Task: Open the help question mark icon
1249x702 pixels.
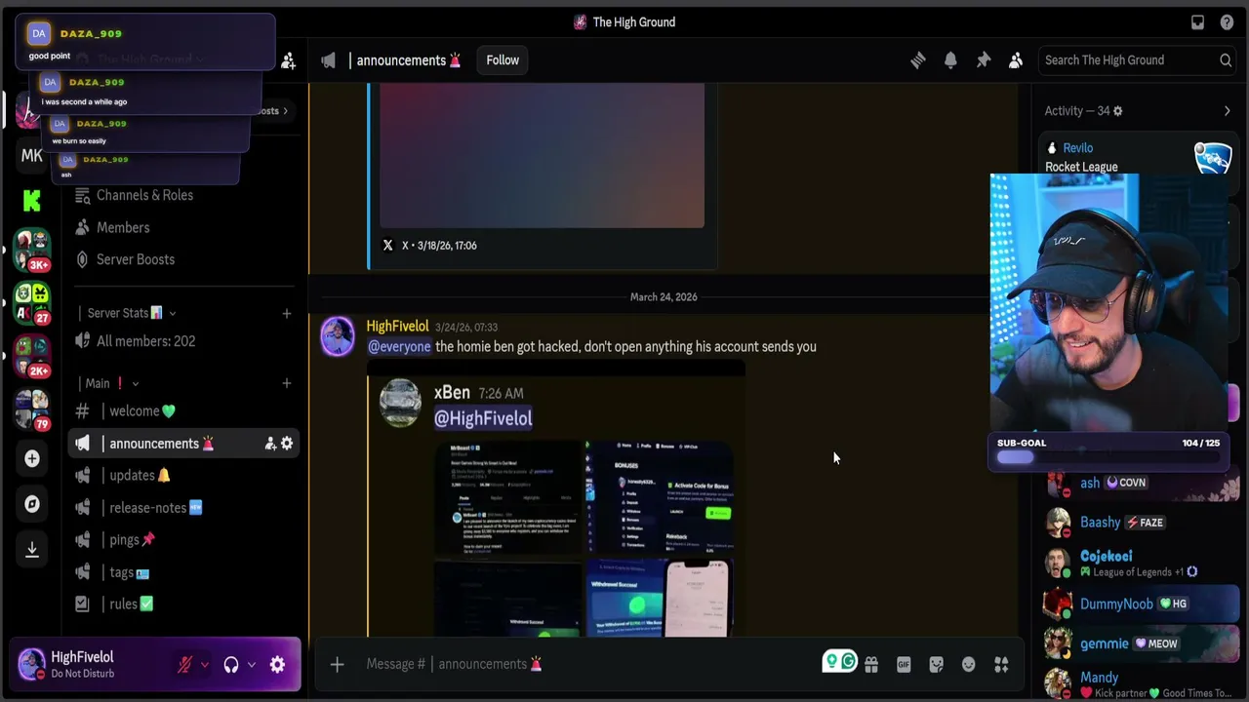Action: [1227, 22]
